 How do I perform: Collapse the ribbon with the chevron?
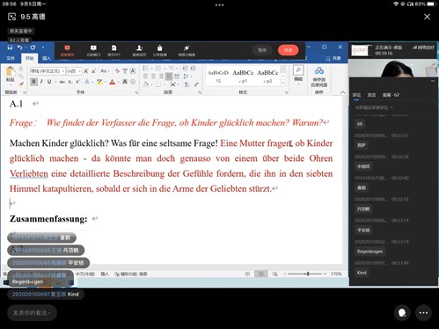(343, 92)
